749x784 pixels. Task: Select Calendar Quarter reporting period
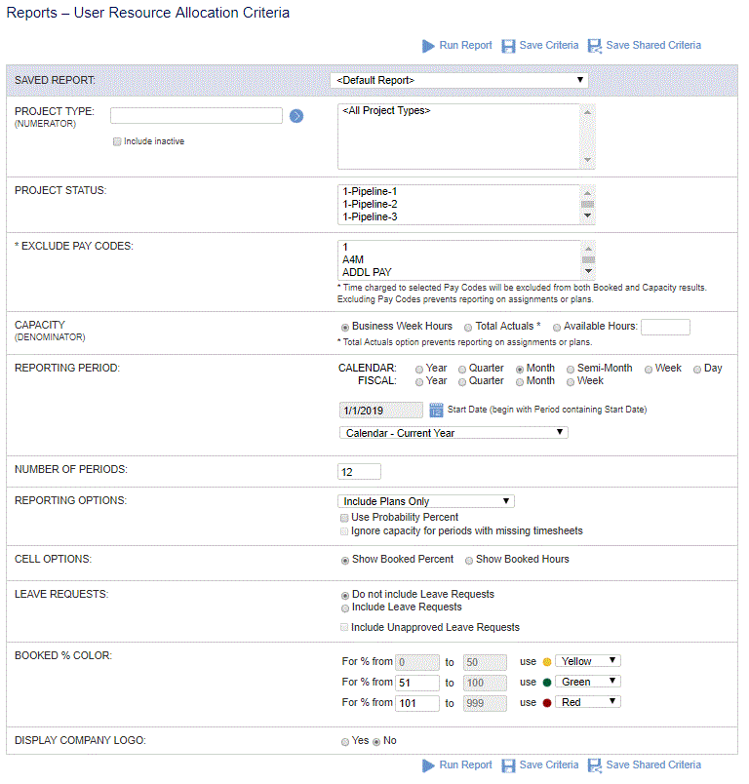(462, 369)
